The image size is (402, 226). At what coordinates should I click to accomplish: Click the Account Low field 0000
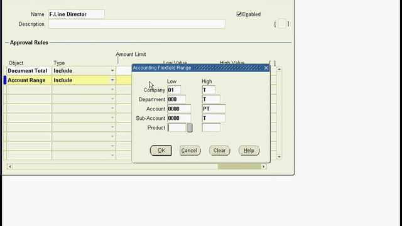coord(179,109)
